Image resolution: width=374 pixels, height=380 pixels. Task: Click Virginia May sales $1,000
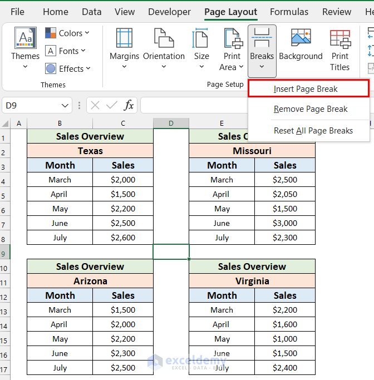285,339
